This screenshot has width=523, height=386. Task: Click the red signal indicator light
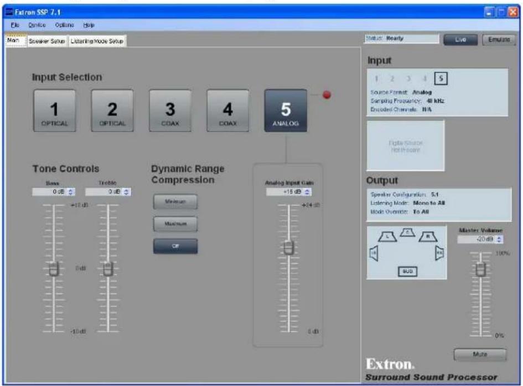coord(327,95)
